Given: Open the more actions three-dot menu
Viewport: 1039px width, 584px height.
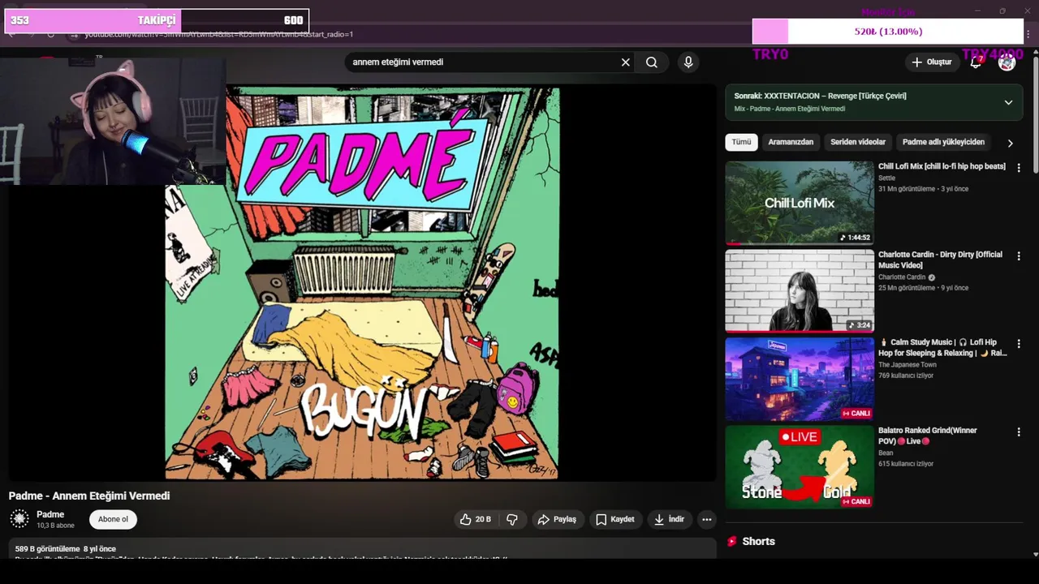Looking at the screenshot, I should (707, 519).
